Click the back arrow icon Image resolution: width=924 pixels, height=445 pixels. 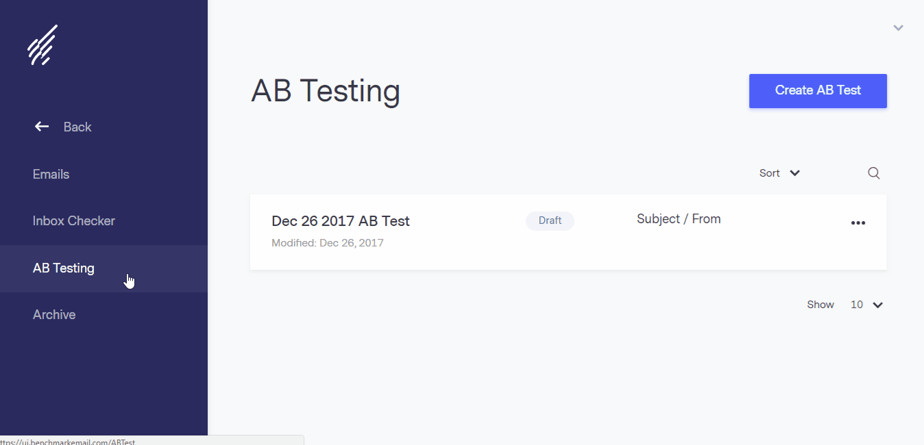41,126
